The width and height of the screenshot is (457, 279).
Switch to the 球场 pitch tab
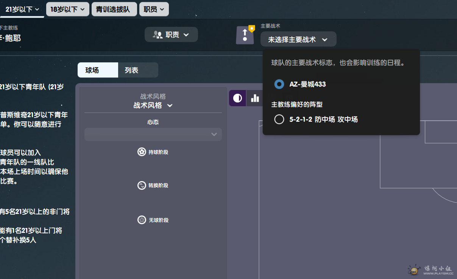click(x=98, y=70)
